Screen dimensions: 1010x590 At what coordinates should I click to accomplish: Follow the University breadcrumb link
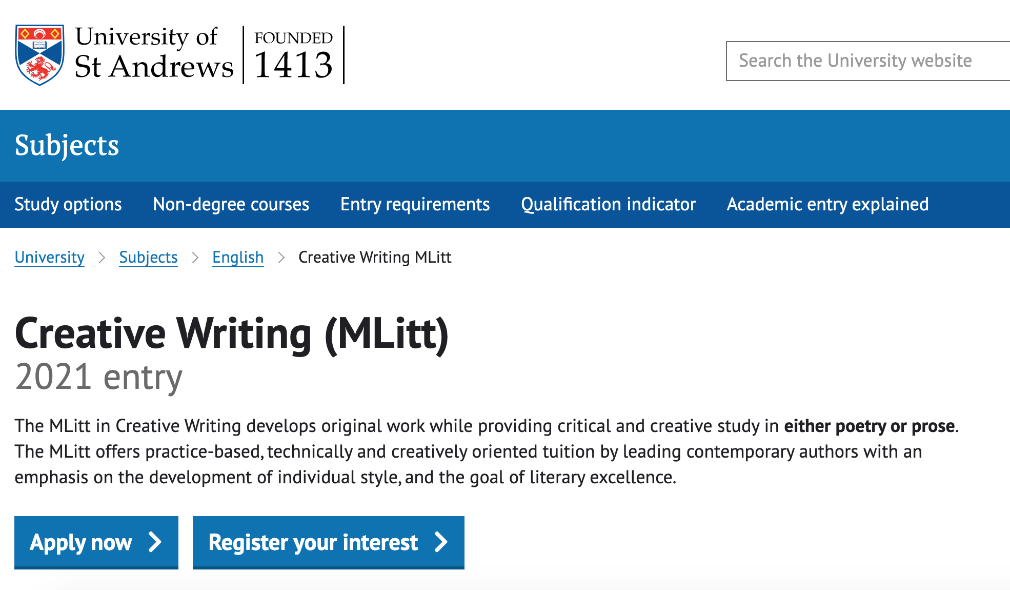tap(50, 258)
